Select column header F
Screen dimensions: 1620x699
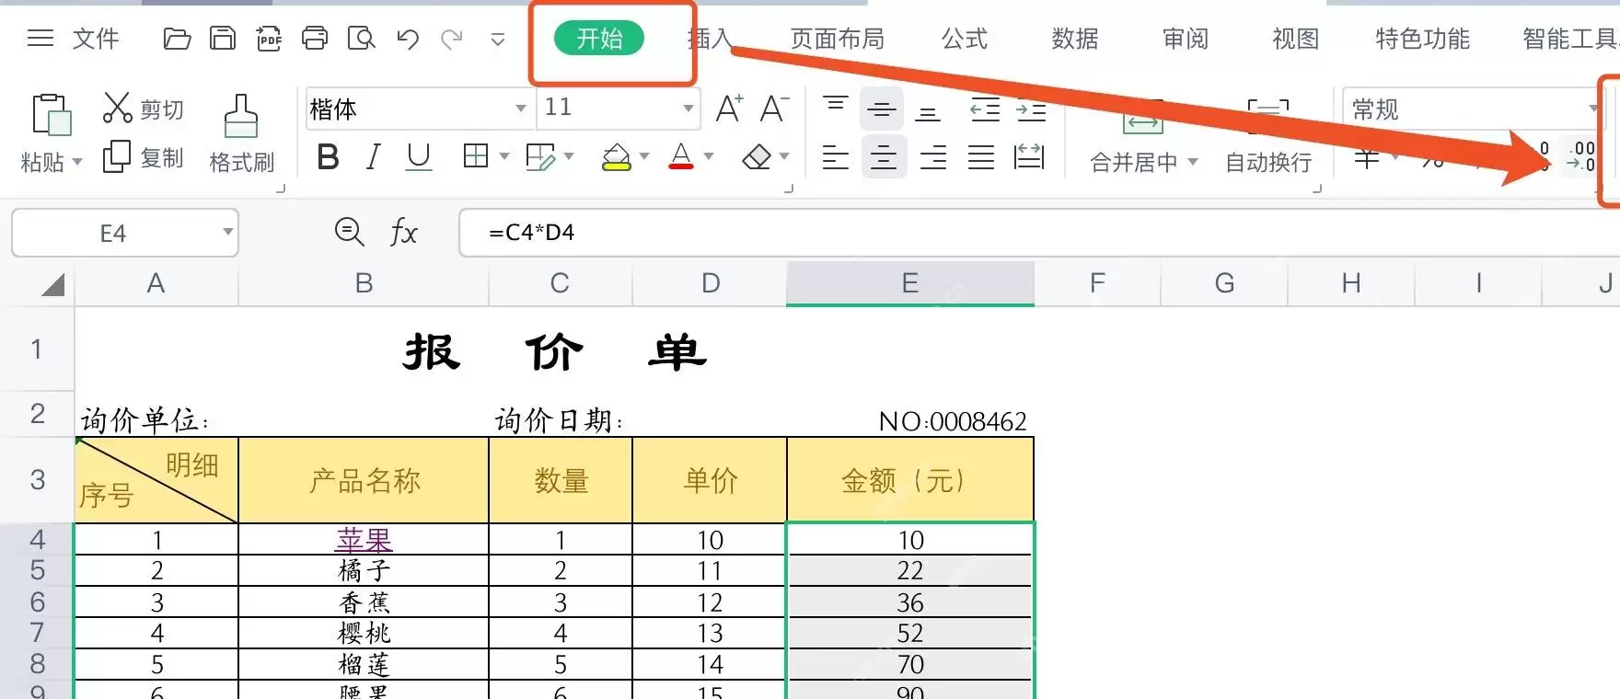(1097, 283)
